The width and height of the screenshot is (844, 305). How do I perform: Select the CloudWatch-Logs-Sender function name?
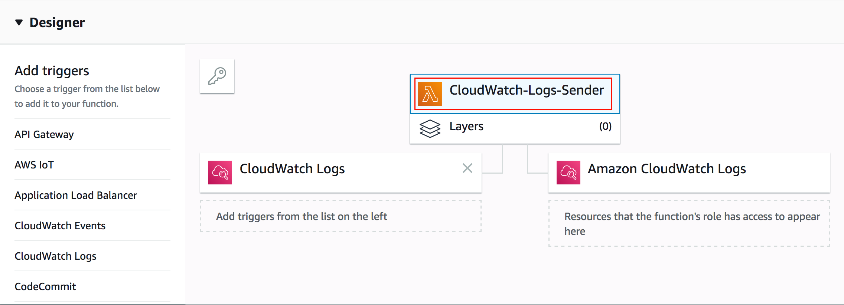[526, 90]
